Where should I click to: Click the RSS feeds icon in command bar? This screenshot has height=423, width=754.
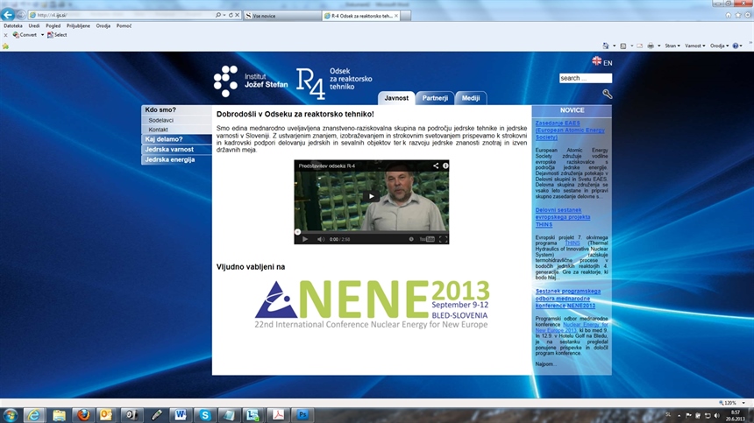[x=622, y=46]
